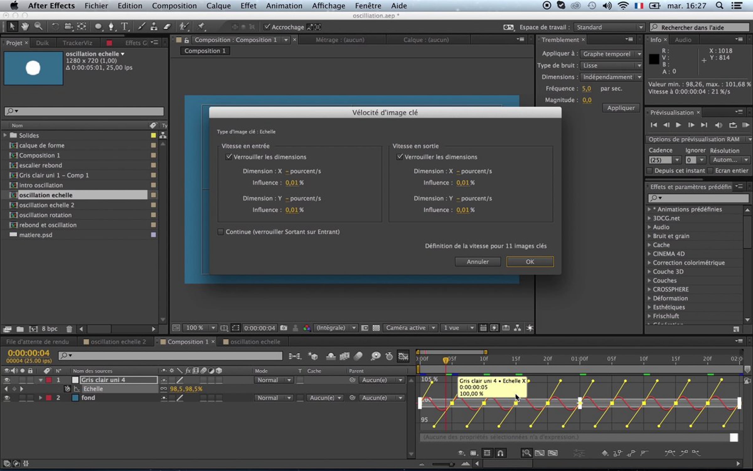The height and width of the screenshot is (471, 753).
Task: Go to the first frame in Prévisualisation
Action: tap(654, 125)
